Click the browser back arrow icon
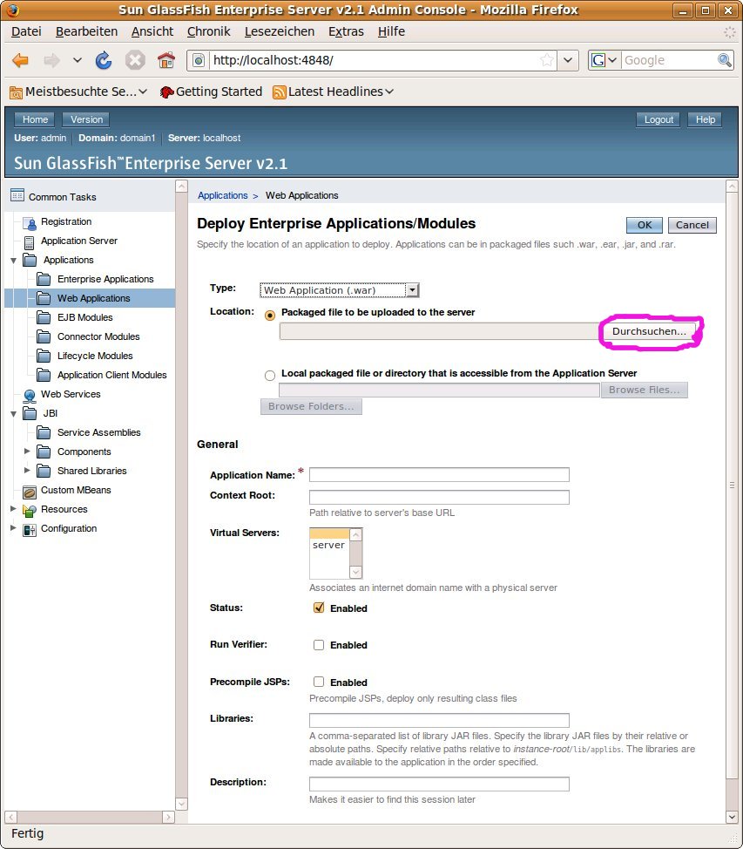Screen dimensions: 743x849 coord(20,60)
